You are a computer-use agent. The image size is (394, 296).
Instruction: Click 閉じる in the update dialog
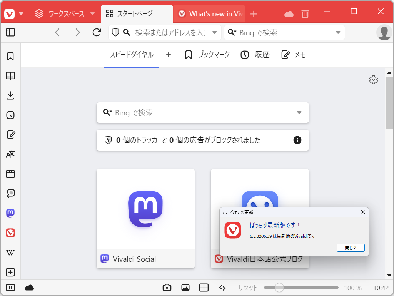[x=350, y=248]
